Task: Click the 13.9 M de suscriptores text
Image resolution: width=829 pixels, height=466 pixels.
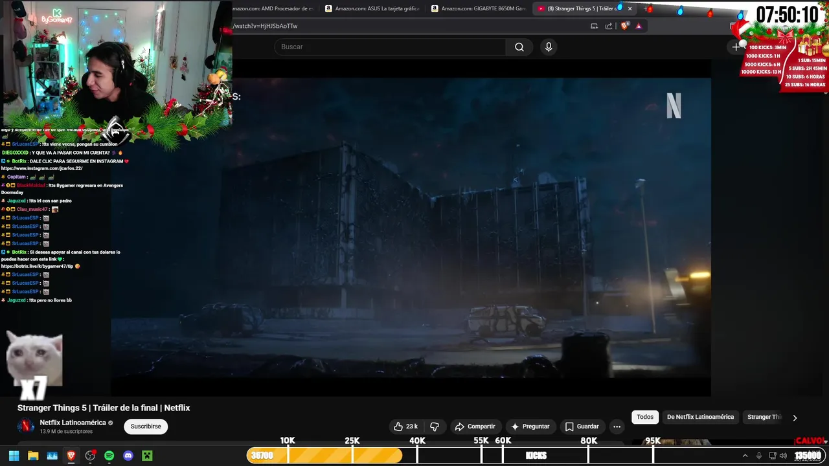Action: tap(66, 431)
